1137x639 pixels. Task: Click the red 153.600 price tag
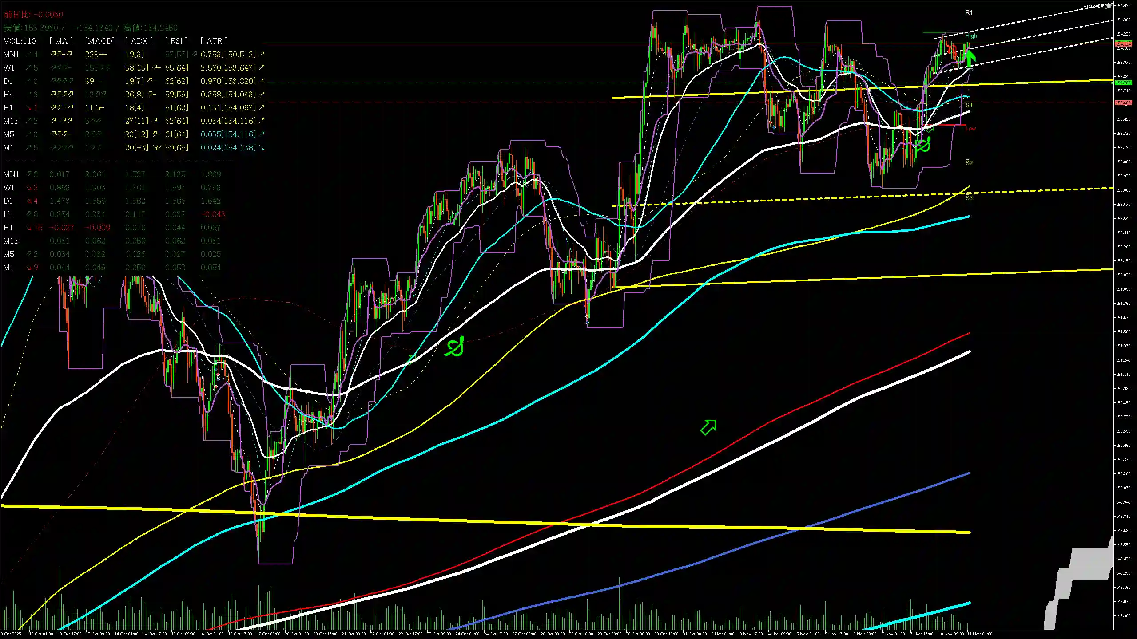click(x=1123, y=103)
